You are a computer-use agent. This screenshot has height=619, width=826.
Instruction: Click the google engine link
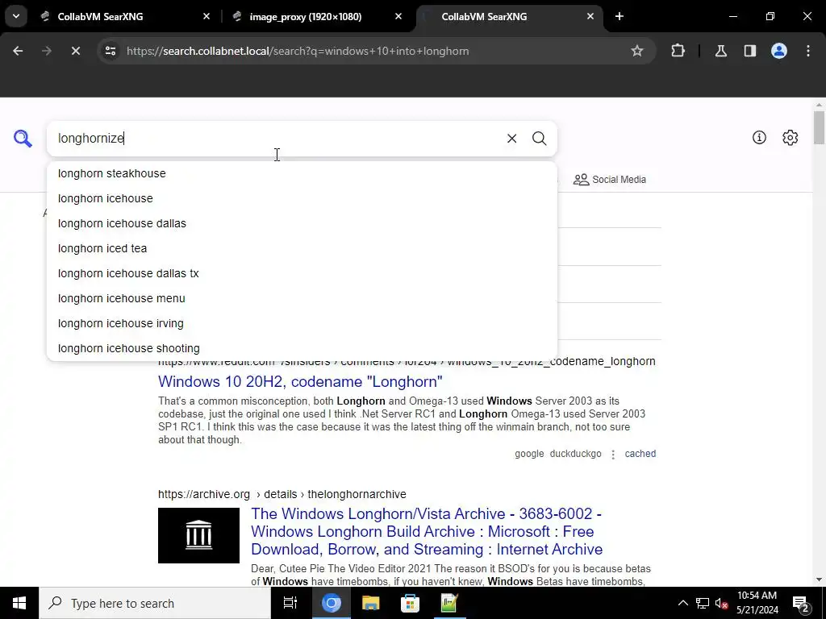pos(529,454)
